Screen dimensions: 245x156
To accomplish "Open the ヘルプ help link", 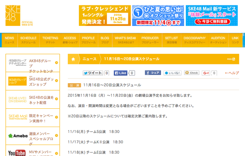I will (232, 73).
